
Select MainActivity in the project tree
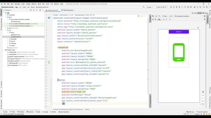click(x=17, y=21)
